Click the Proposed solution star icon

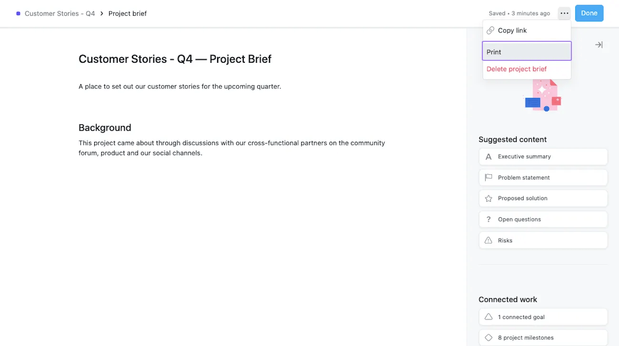point(488,198)
